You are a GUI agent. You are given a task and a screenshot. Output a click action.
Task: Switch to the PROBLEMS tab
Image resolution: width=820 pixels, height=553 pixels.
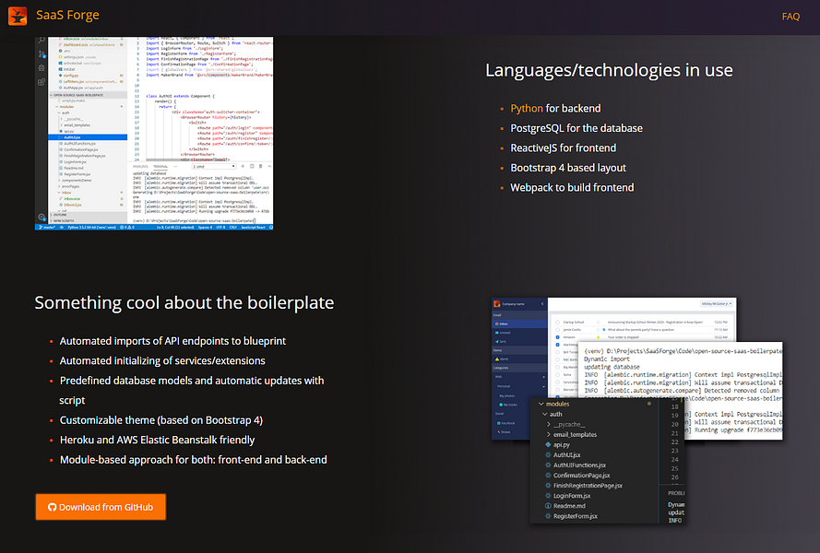[x=141, y=167]
